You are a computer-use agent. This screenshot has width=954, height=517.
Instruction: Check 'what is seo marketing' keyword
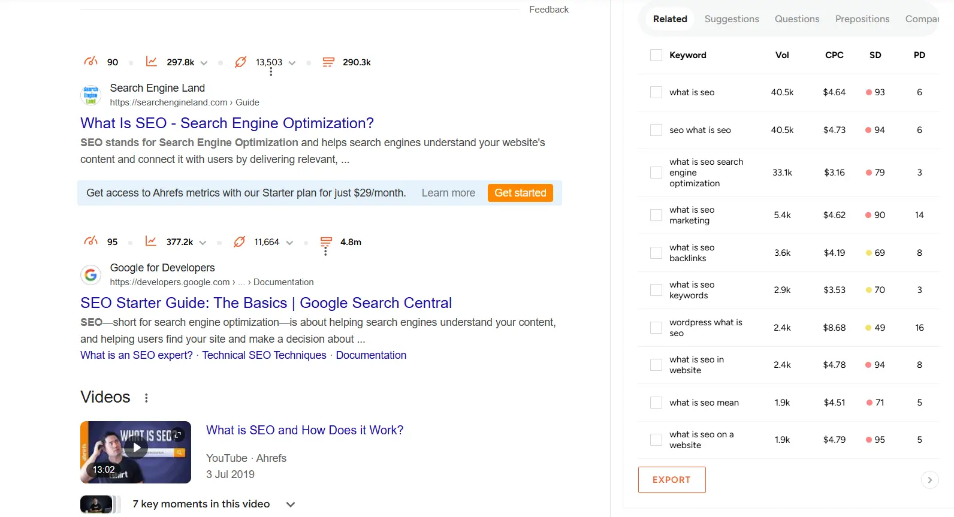pos(656,215)
